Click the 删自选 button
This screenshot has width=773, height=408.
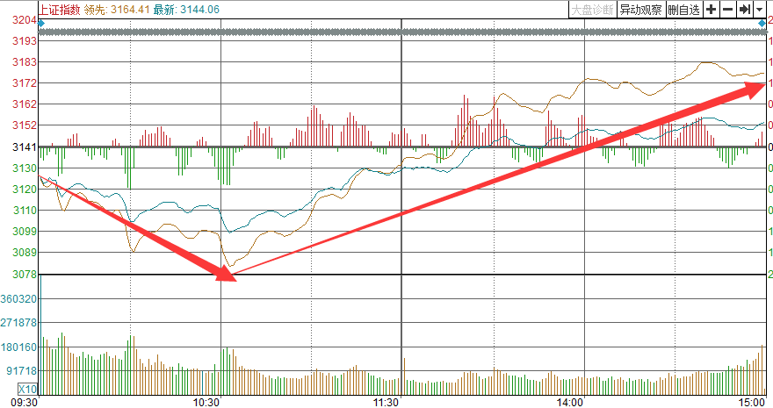(683, 9)
